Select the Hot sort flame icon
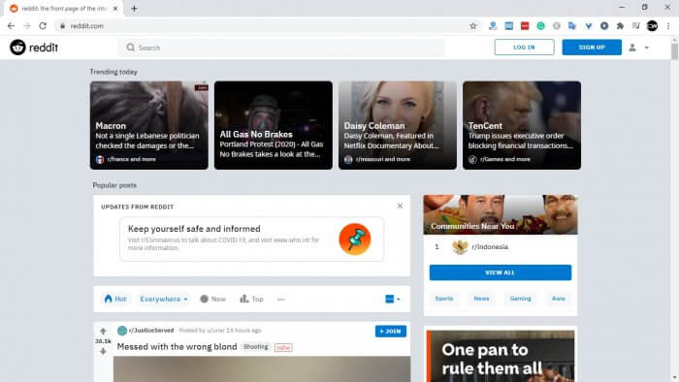This screenshot has height=382, width=679. click(109, 299)
